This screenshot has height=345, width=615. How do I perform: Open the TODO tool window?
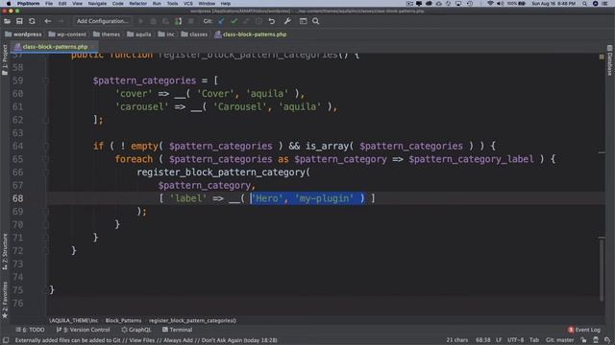[30, 330]
